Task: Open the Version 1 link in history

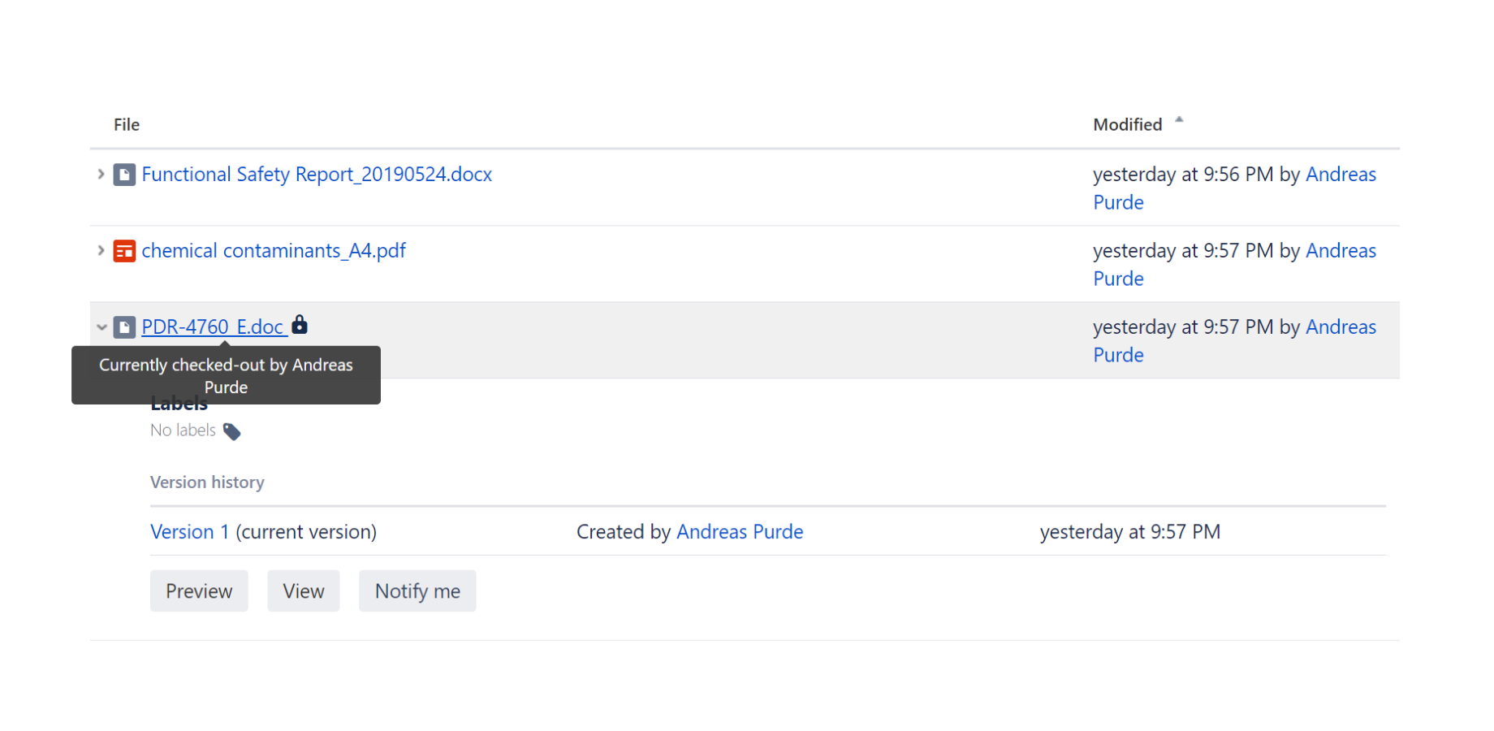Action: click(x=189, y=532)
